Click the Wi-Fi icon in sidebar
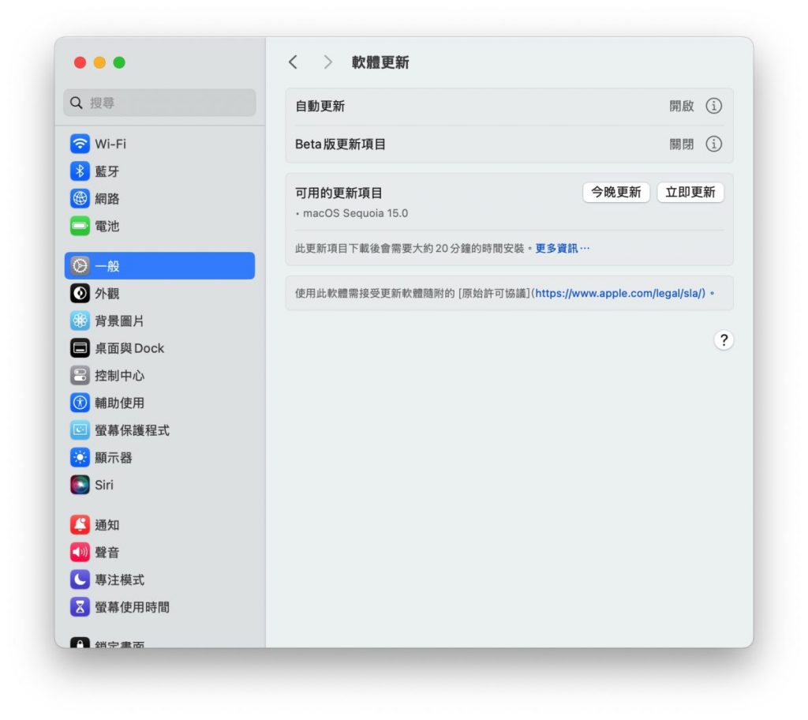 [80, 144]
